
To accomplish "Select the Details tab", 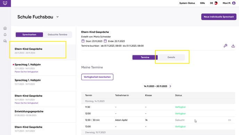I will [x=171, y=57].
